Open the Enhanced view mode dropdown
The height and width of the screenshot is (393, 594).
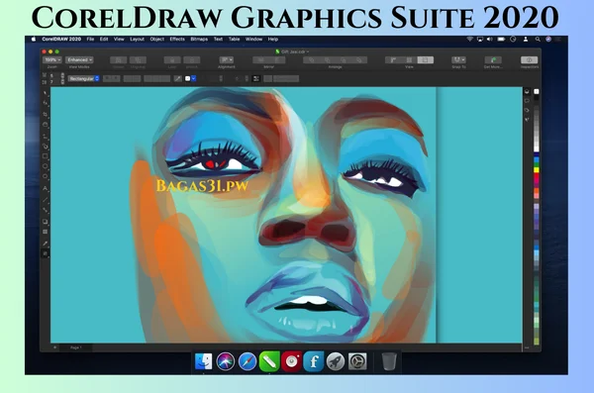coord(79,59)
